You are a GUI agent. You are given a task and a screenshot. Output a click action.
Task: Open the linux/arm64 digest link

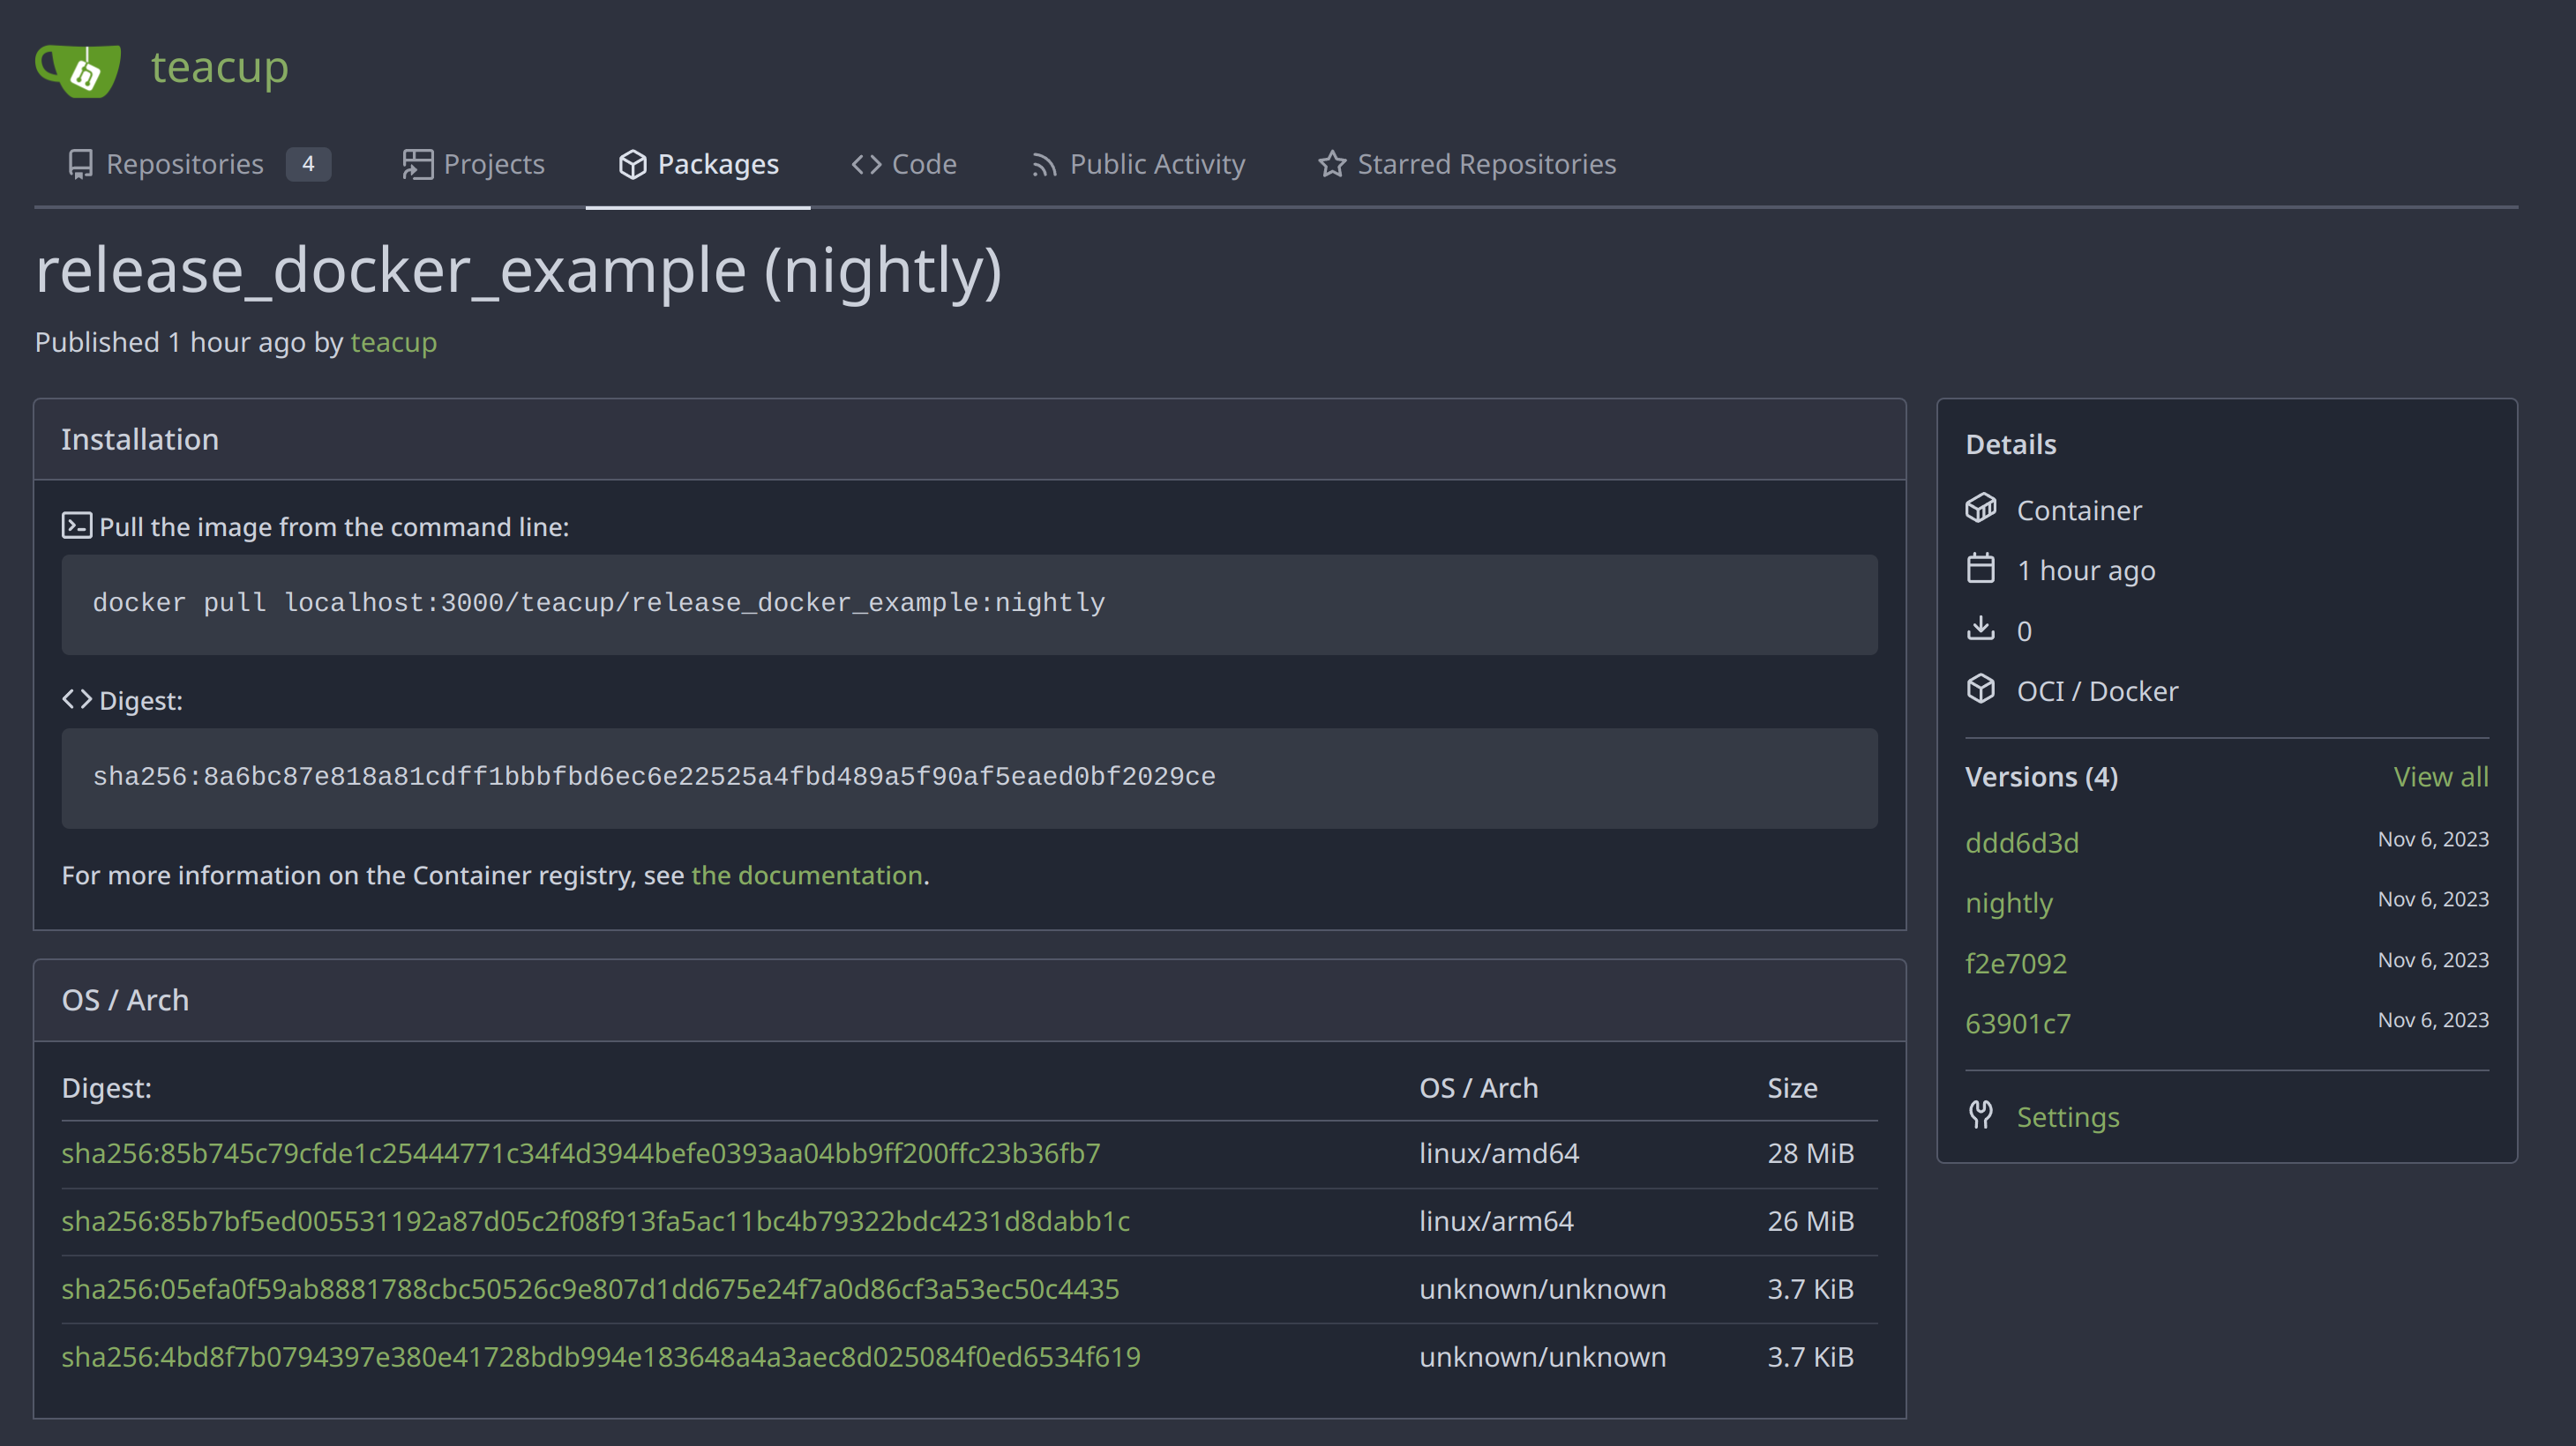595,1221
